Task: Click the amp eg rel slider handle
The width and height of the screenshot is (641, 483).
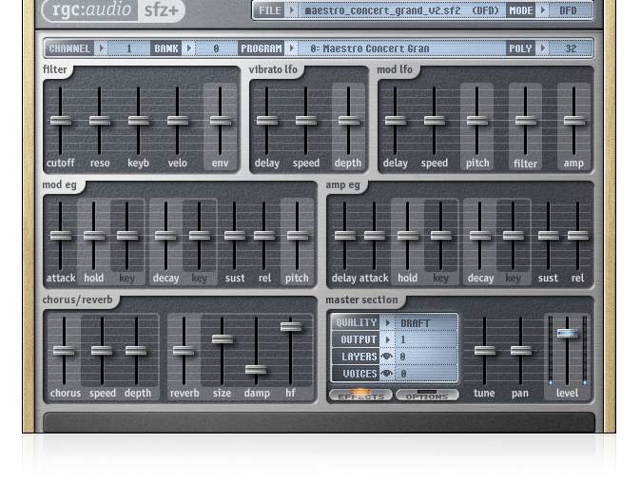Action: click(578, 236)
